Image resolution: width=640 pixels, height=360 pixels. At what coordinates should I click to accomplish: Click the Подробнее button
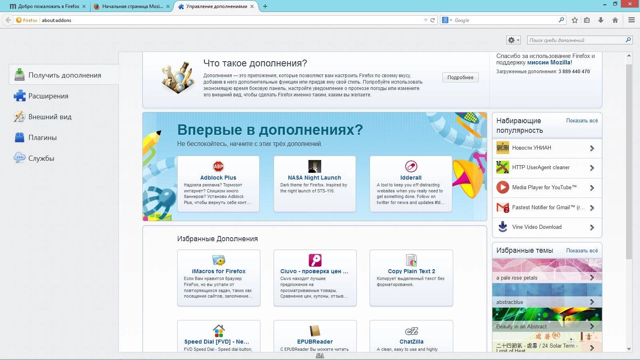460,78
